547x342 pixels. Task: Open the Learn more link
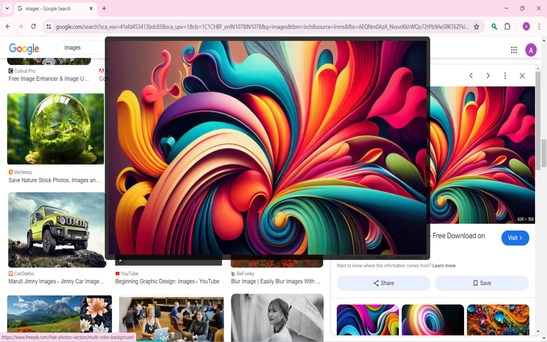coord(444,265)
